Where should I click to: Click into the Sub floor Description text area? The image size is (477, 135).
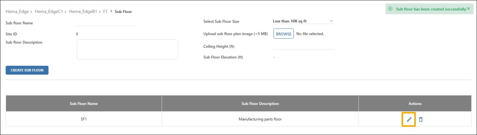pyautogui.click(x=127, y=49)
